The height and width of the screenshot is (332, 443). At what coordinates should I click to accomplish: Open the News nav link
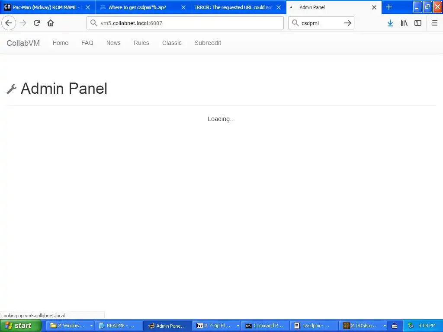(x=113, y=43)
